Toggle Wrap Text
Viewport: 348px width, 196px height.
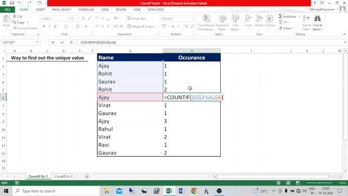click(136, 19)
